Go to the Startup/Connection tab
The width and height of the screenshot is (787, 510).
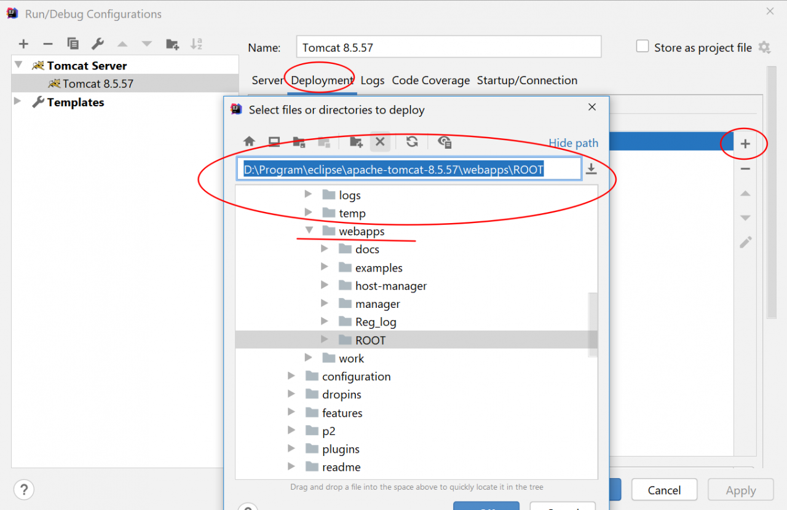(528, 80)
